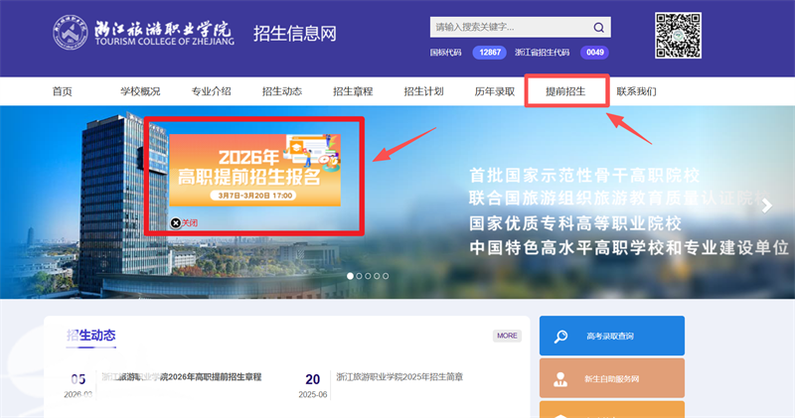This screenshot has width=795, height=418.
Task: Click the college logo emblem
Action: click(x=73, y=36)
